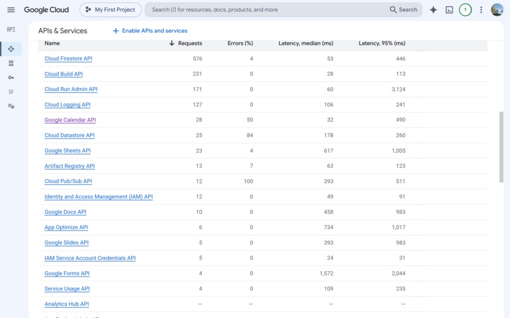Sort table by Name column header
Viewport: 510px width, 318px height.
(52, 43)
